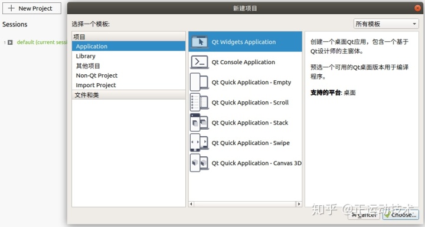Click the Qt Quick Application - Scroll label
425x227 pixels.
pyautogui.click(x=250, y=103)
